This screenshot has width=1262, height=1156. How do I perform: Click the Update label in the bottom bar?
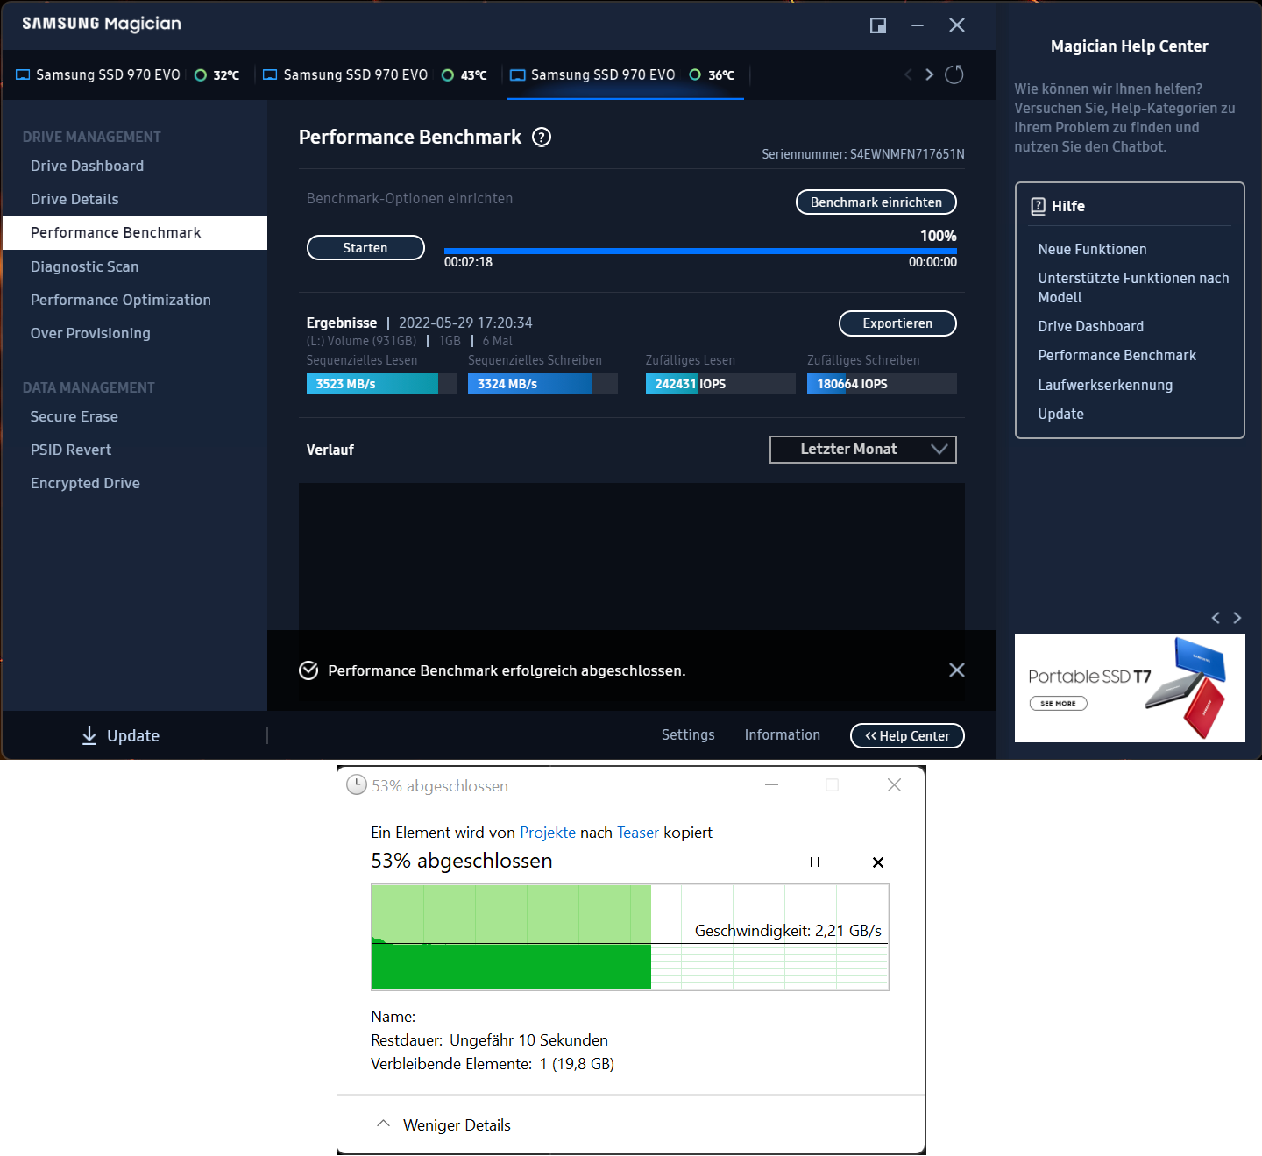(133, 736)
